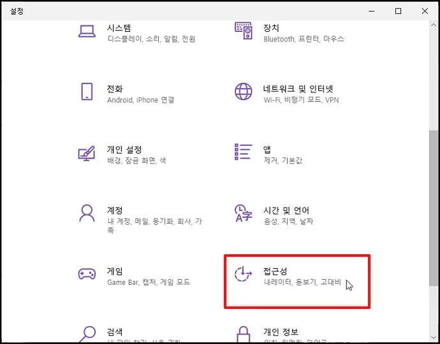Open the 개인 정보 category
440x344 pixels.
[x=281, y=332]
